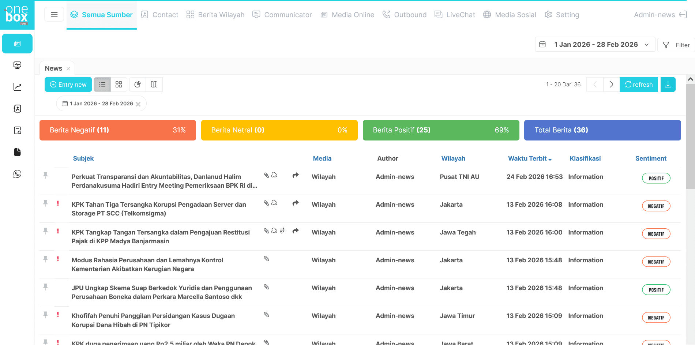
Task: Sort by Sentiment column header
Action: click(651, 158)
